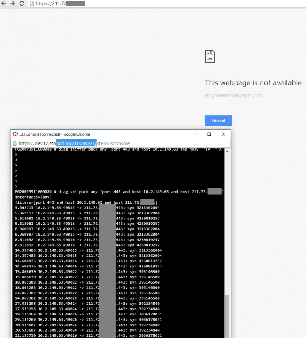Click the 32.135750 packet line
Screen dimensions: 306x338
coord(88,335)
